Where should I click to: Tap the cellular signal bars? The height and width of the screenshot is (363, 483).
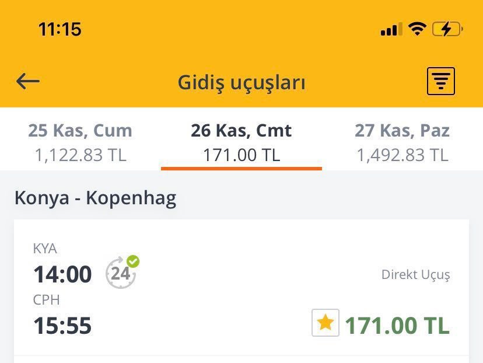[391, 29]
